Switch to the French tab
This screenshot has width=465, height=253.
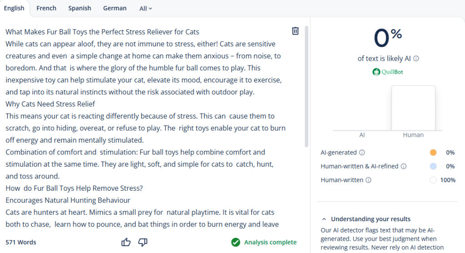coord(46,8)
